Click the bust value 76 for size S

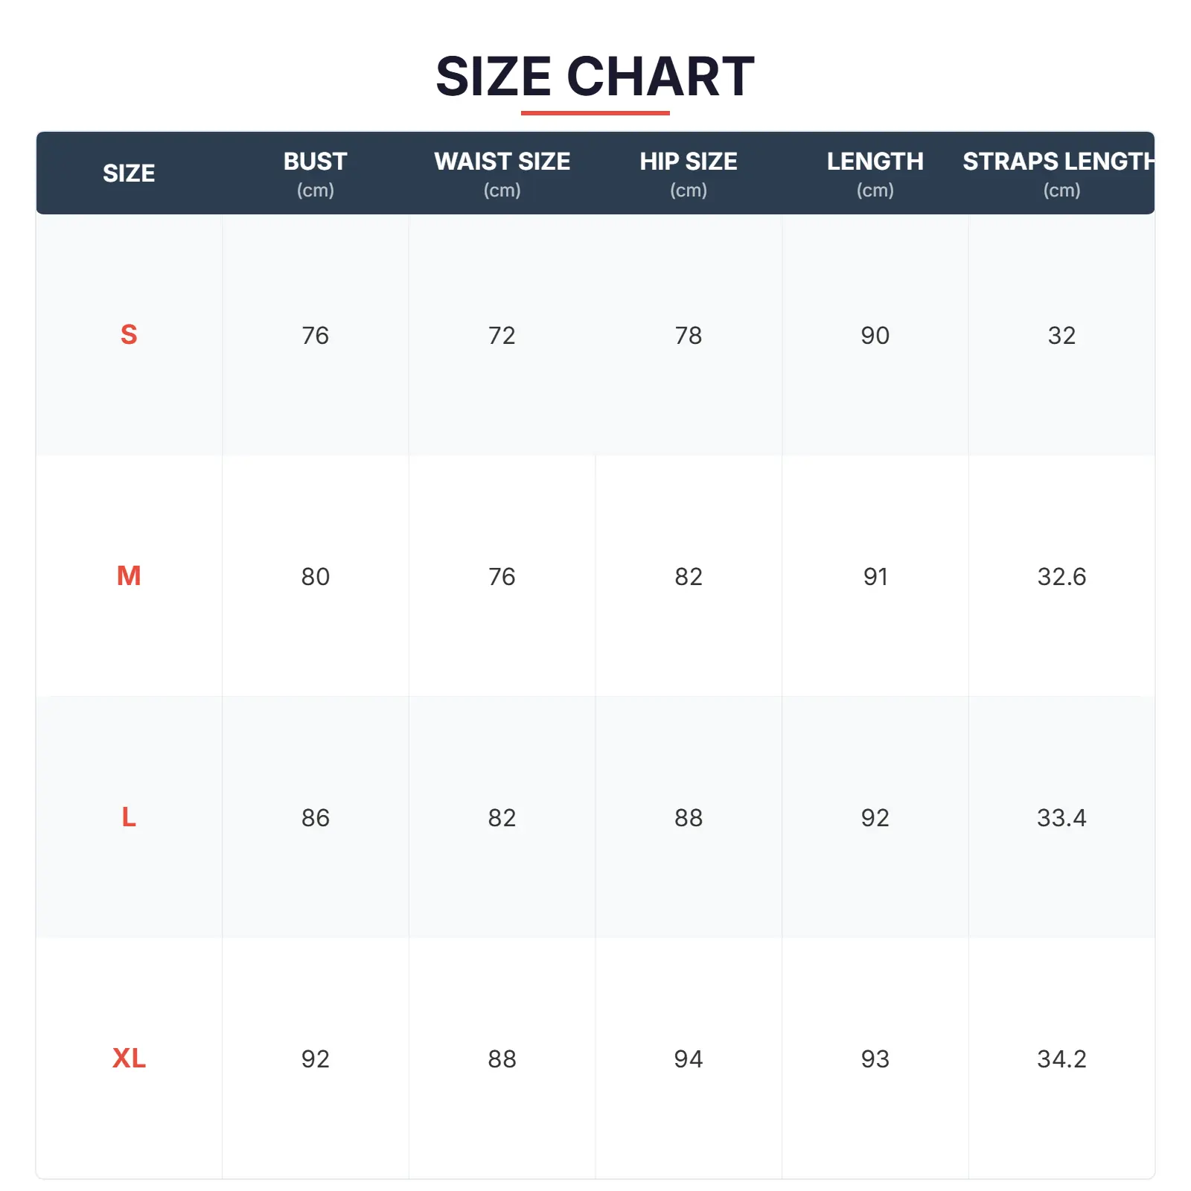click(315, 336)
